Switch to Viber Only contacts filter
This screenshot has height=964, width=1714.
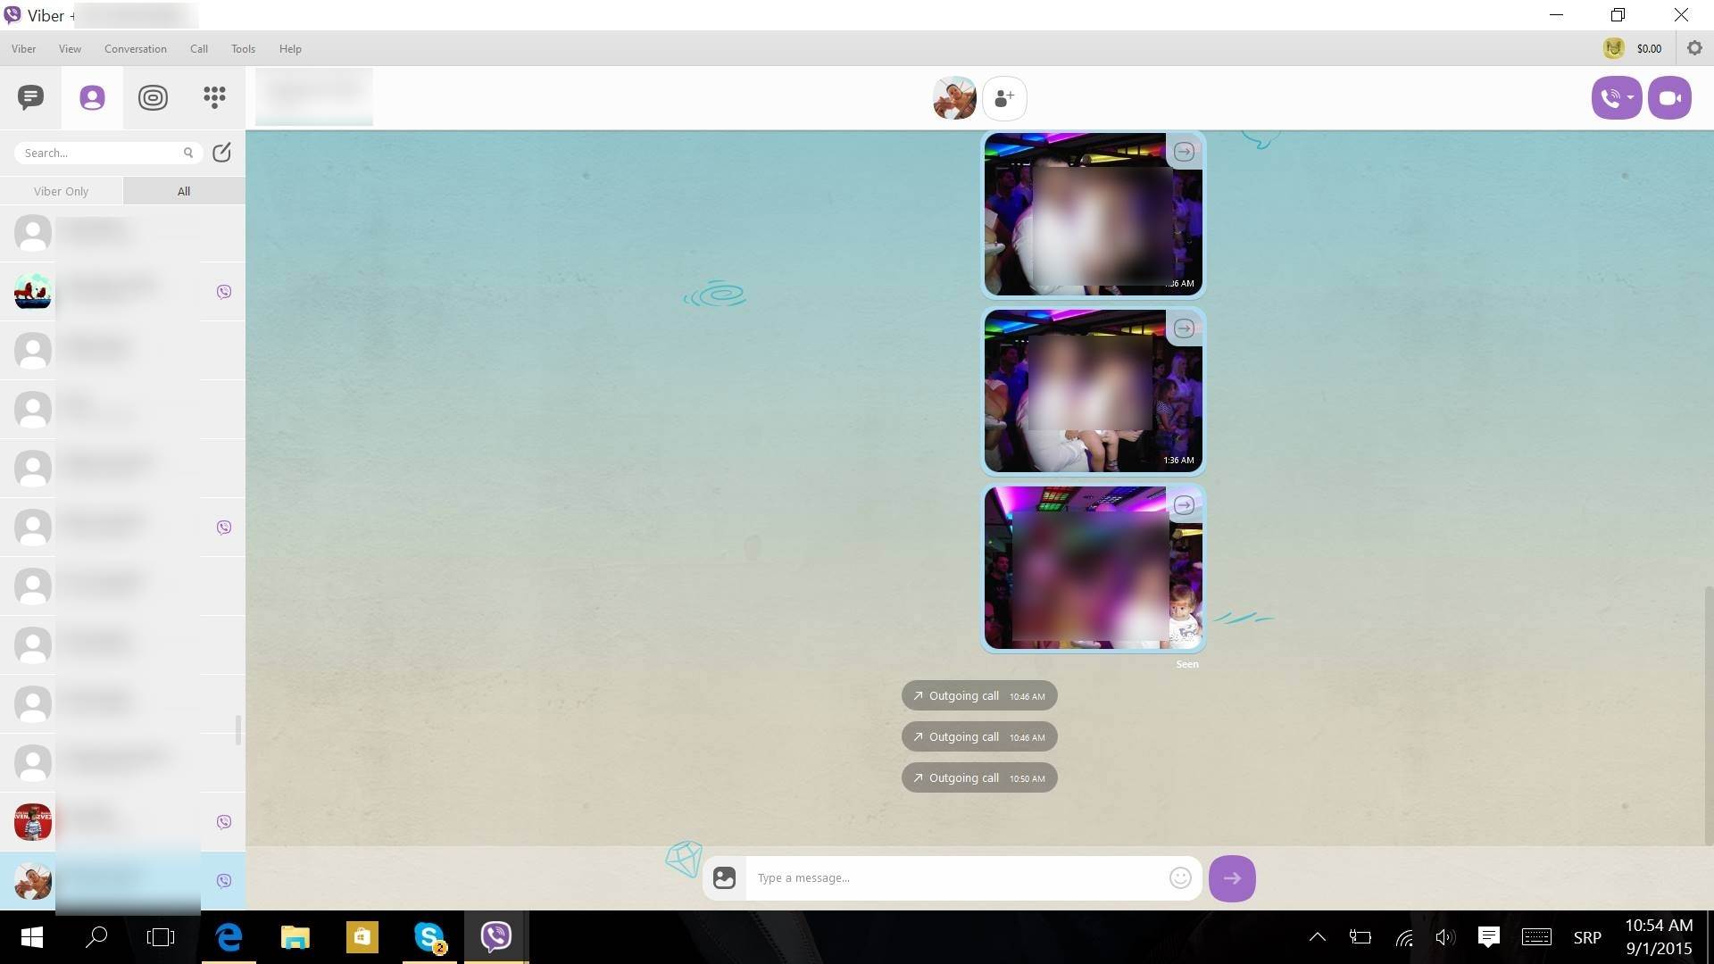[61, 191]
